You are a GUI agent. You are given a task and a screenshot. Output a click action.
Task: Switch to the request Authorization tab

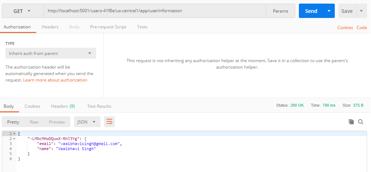17,27
